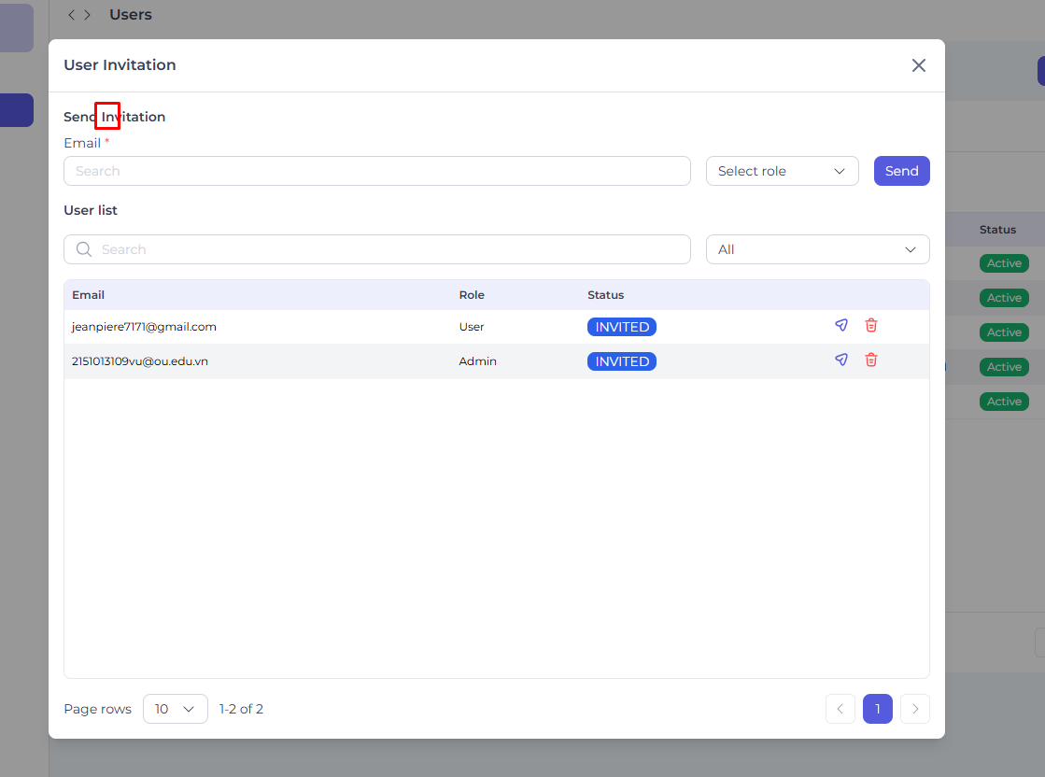Click the topmost Active badge in background table

click(1004, 263)
